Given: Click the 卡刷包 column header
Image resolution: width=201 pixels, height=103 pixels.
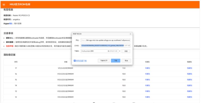Looking at the screenshot, I should pyautogui.click(x=147, y=62).
